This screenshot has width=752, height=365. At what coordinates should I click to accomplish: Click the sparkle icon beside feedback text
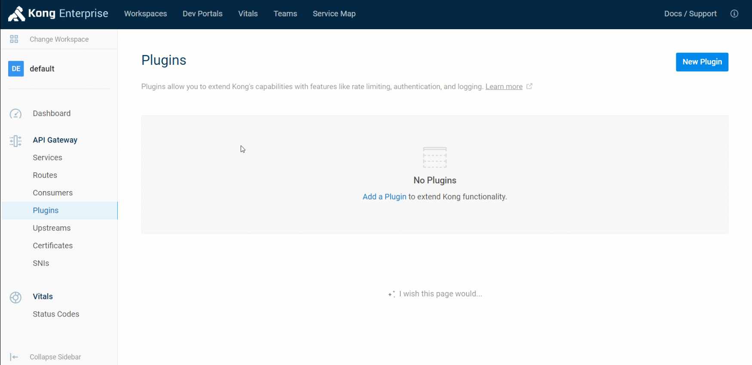click(391, 294)
